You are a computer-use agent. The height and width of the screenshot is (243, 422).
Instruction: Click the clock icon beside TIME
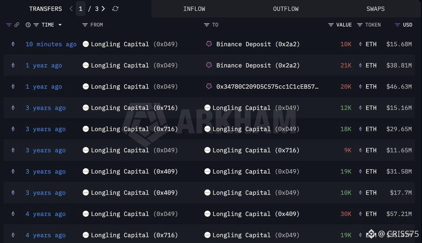tap(28, 25)
